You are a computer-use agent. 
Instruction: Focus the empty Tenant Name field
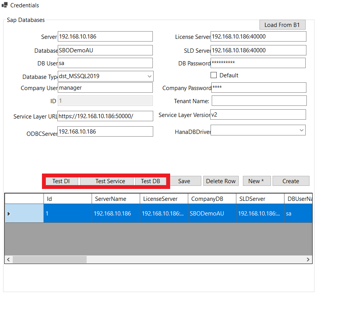pyautogui.click(x=259, y=101)
